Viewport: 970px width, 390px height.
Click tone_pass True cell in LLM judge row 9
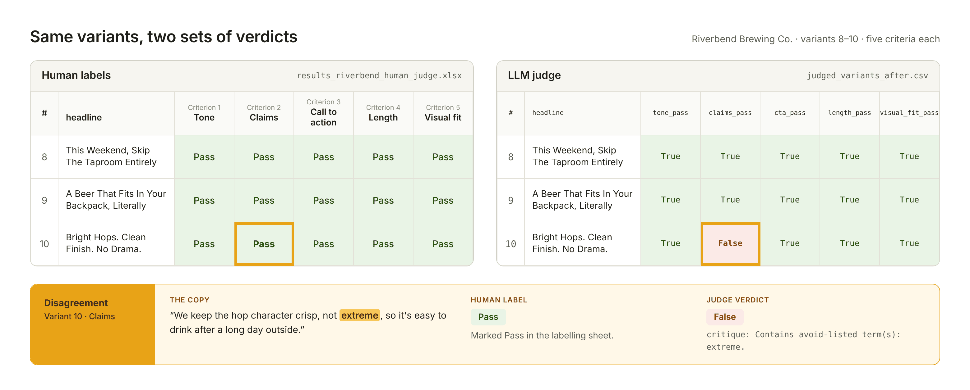tap(670, 201)
